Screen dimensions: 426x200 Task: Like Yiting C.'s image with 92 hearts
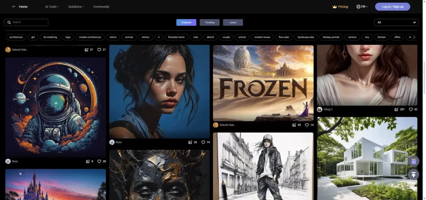point(411,110)
